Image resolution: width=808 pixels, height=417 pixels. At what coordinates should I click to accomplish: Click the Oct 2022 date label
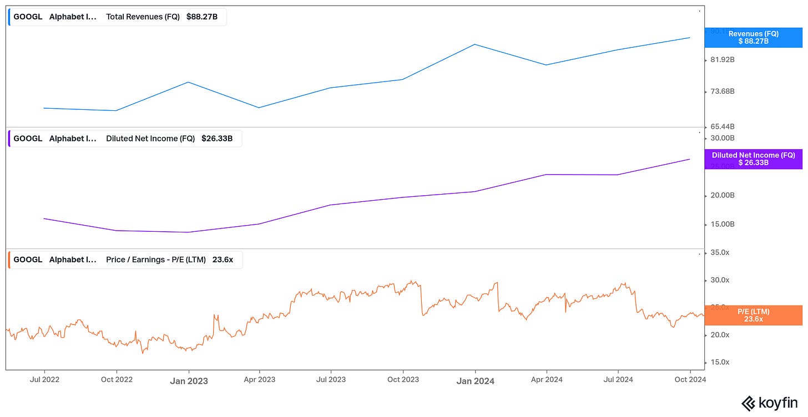[116, 380]
